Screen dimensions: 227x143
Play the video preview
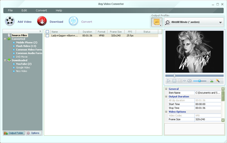pos(168,81)
